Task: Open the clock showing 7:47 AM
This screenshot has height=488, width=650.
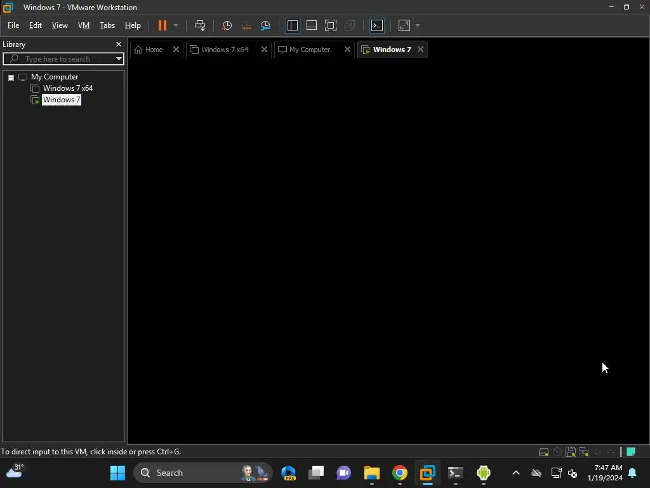Action: click(x=605, y=473)
